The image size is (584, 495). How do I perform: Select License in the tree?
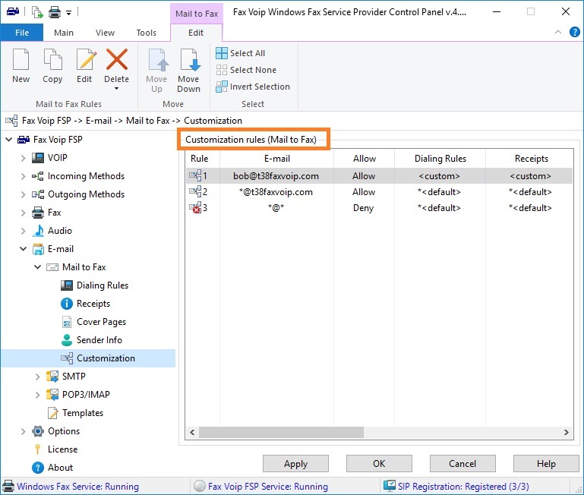[x=62, y=449]
